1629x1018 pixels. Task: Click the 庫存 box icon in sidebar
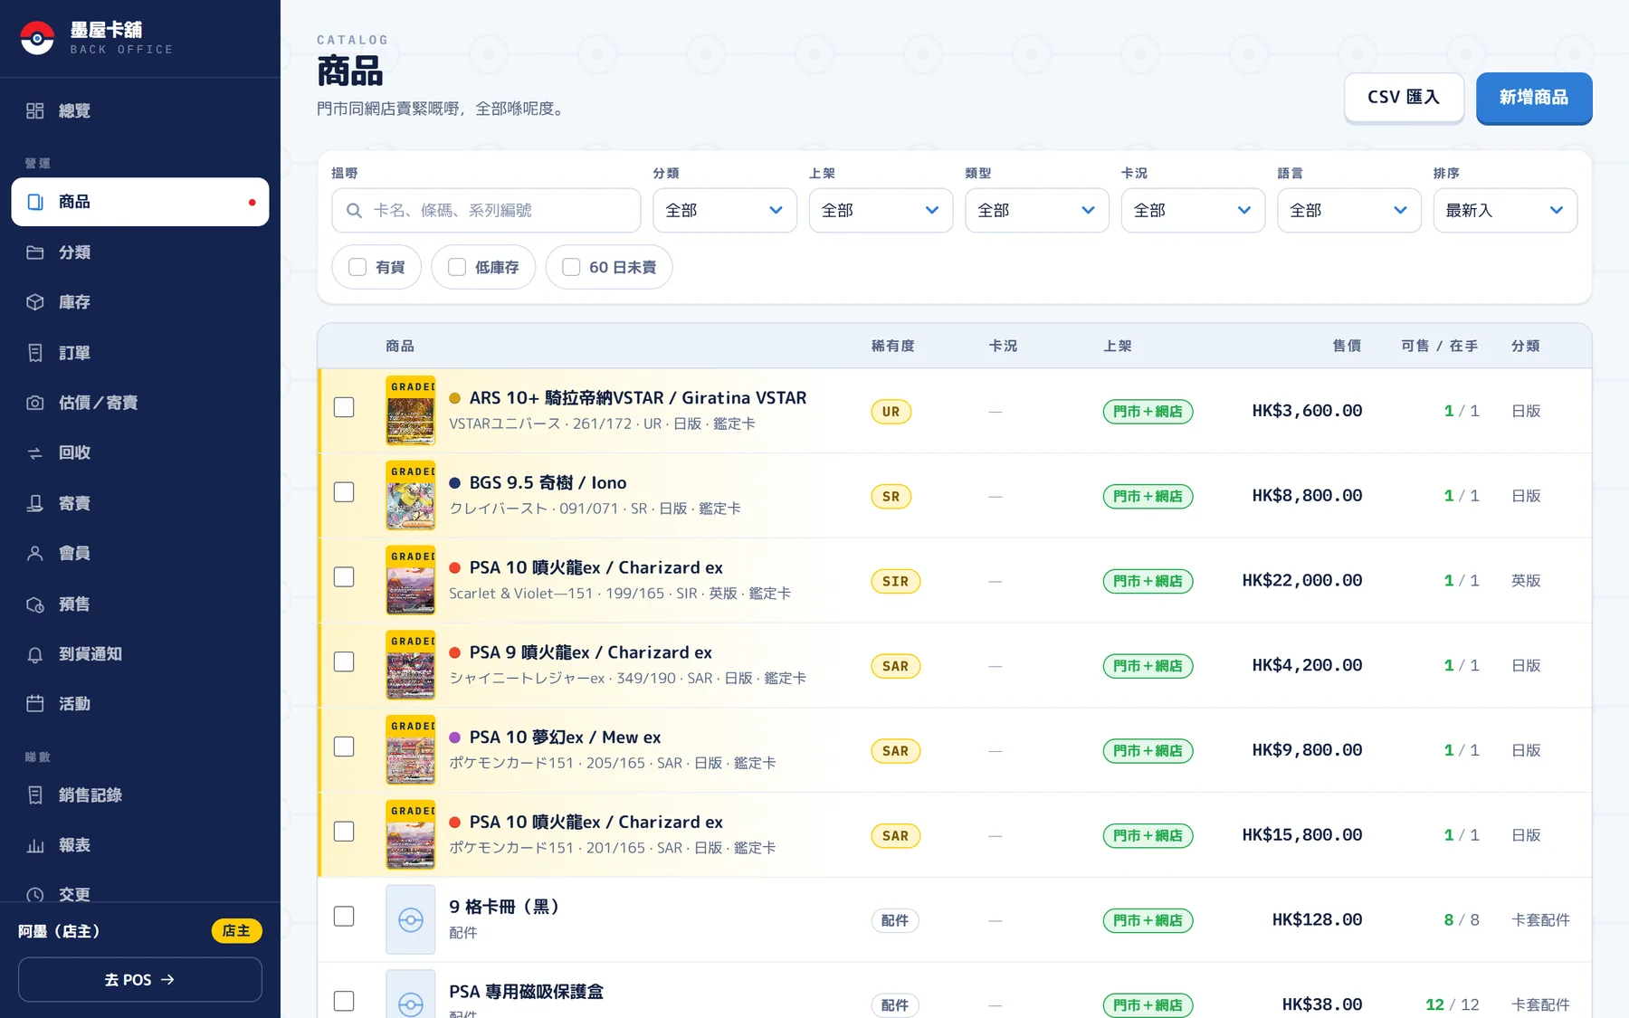pos(35,302)
